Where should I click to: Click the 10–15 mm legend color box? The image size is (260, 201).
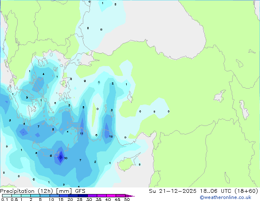pos(55,196)
